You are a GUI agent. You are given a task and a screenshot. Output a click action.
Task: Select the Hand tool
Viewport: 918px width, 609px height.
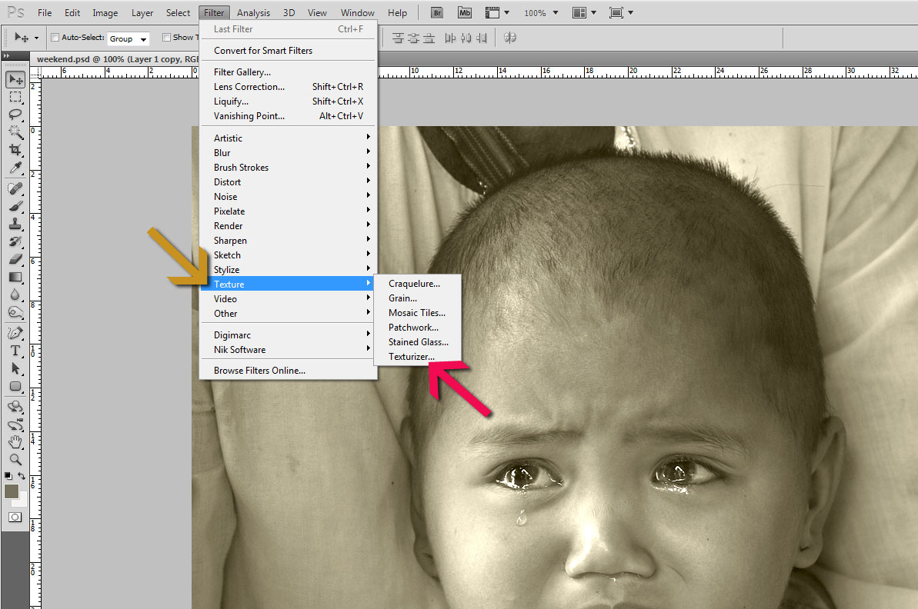click(15, 441)
